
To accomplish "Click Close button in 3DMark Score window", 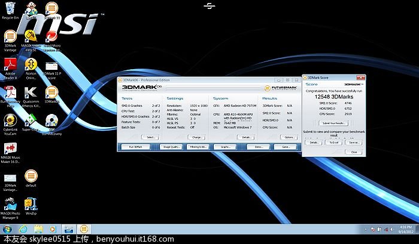I will (x=354, y=152).
